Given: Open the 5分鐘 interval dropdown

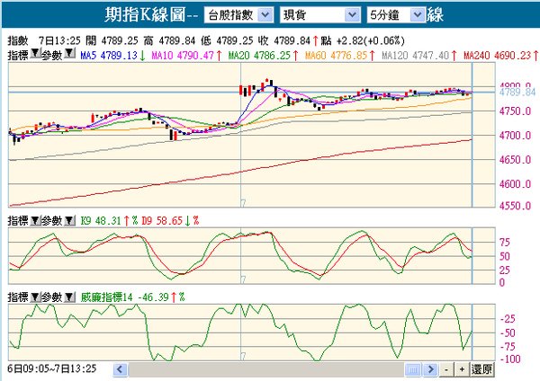Looking at the screenshot, I should (396, 15).
